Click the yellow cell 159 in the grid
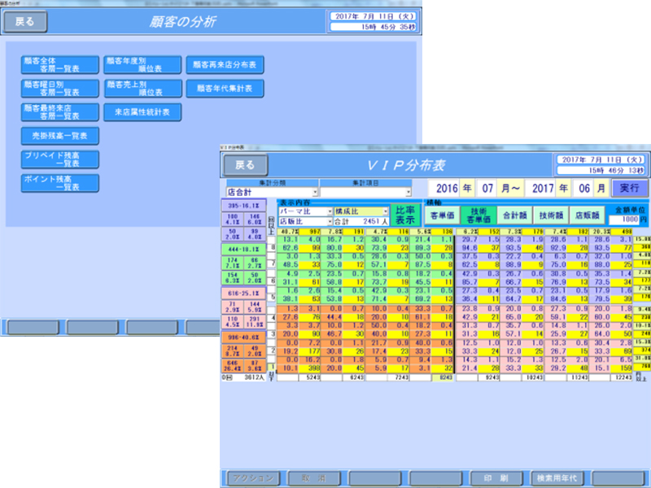The image size is (651, 488). click(622, 368)
